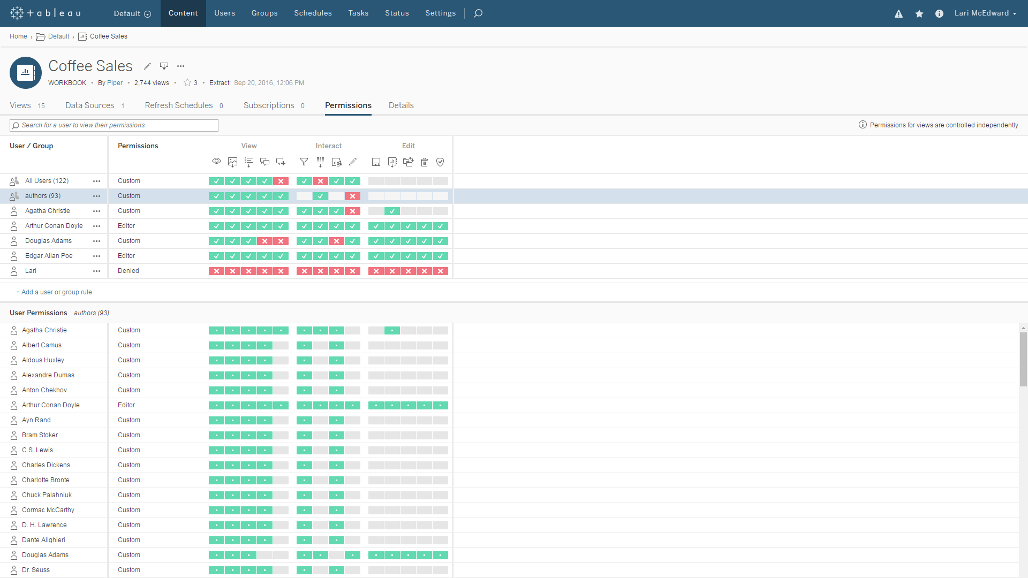Click the web edit pencil icon in Interact column

pos(353,162)
